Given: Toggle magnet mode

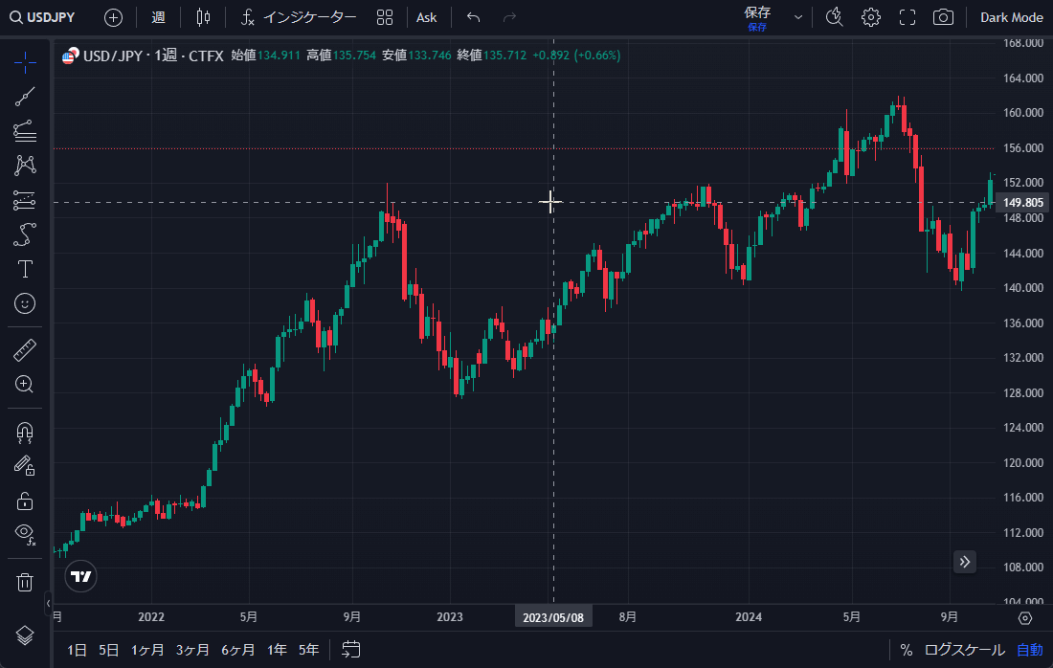Looking at the screenshot, I should (25, 432).
